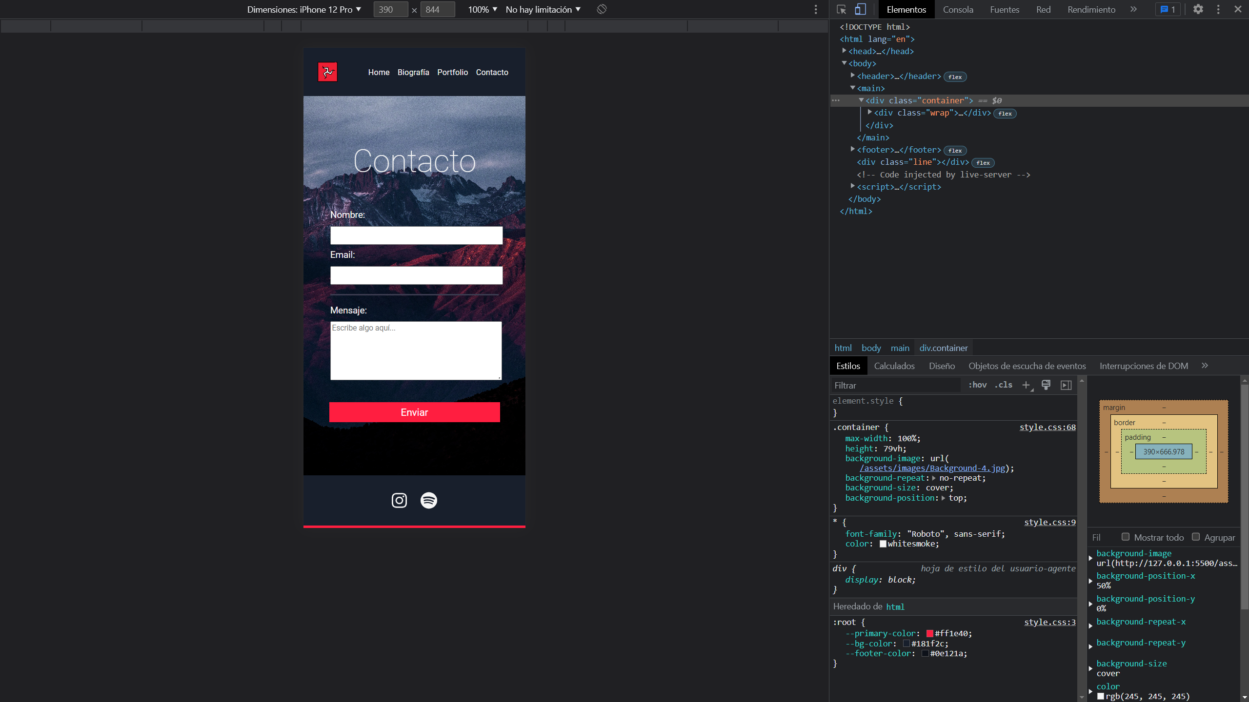
Task: Collapse the main element node
Action: click(852, 88)
